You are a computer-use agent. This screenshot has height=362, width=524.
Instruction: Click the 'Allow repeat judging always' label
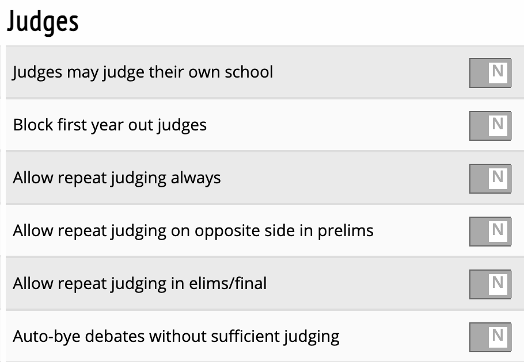coord(117,178)
